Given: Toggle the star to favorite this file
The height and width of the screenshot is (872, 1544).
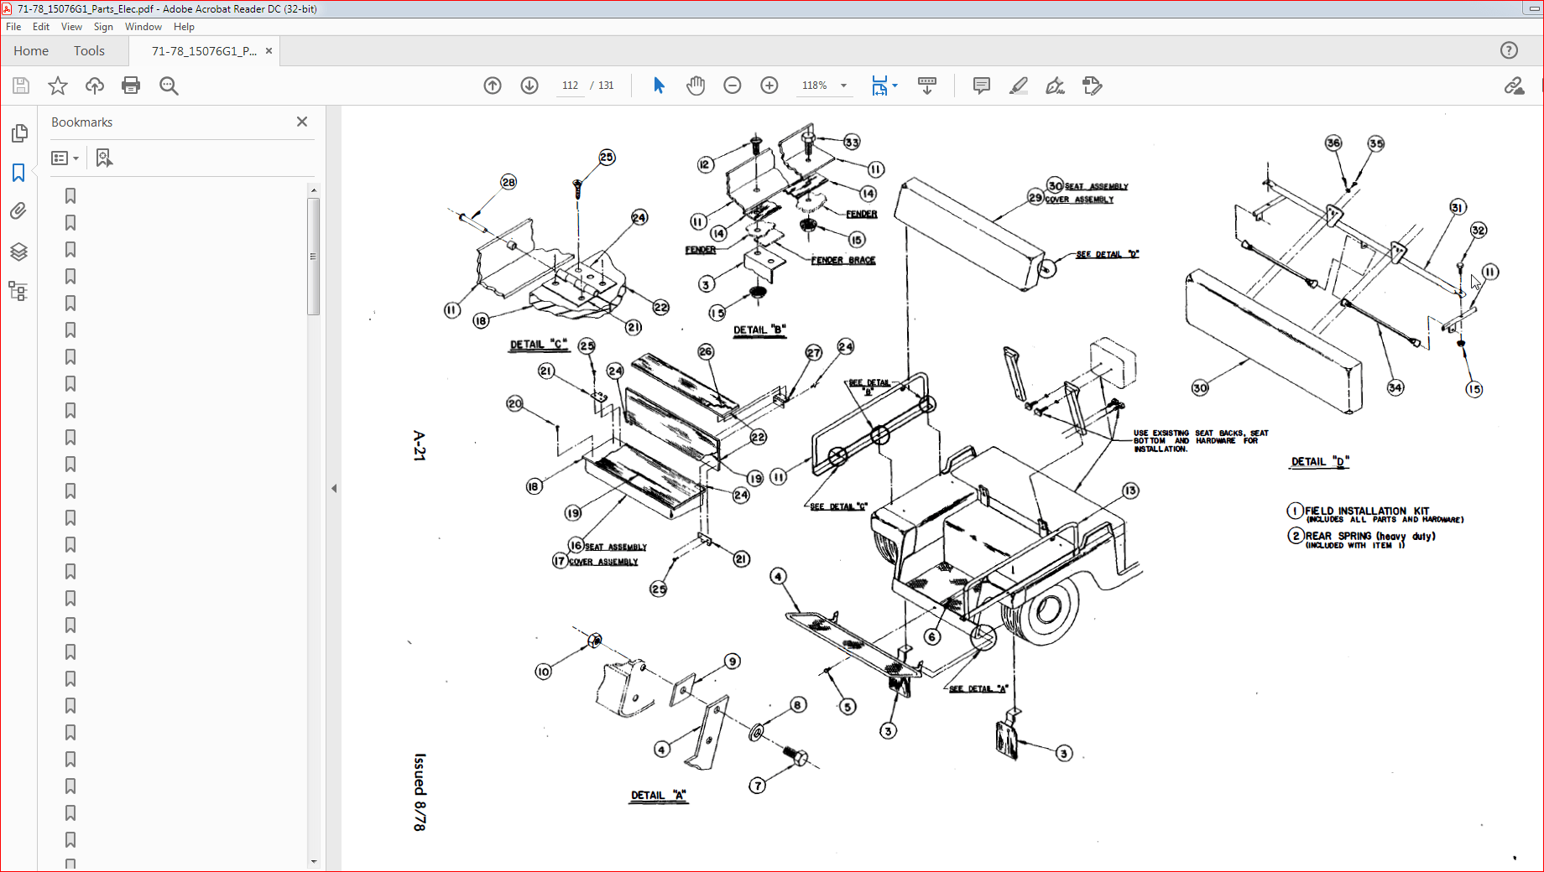Looking at the screenshot, I should (x=57, y=85).
